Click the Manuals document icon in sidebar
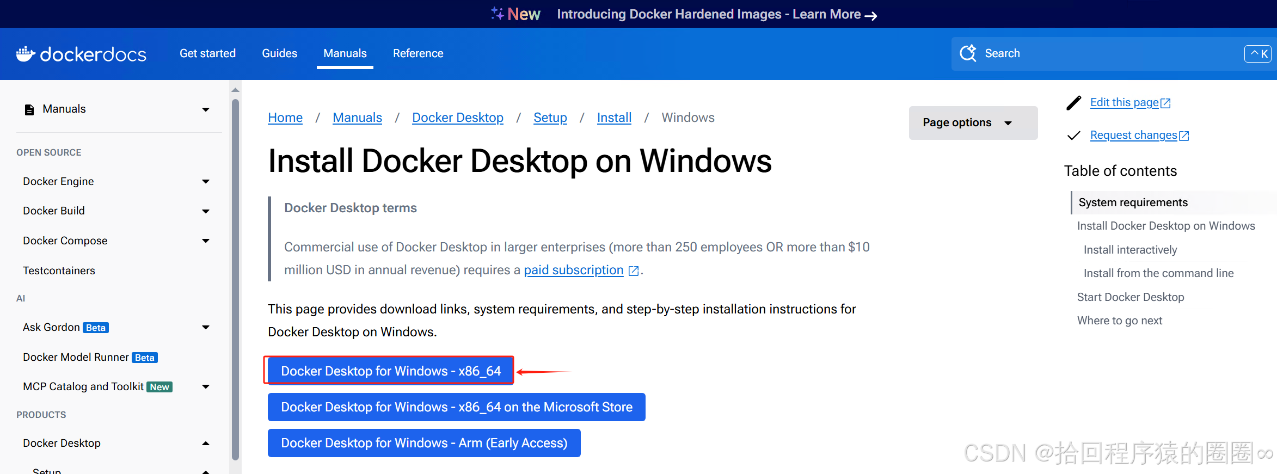Viewport: 1277px width, 474px height. point(29,109)
